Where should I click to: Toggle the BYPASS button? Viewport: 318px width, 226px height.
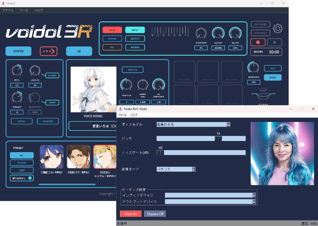click(112, 39)
